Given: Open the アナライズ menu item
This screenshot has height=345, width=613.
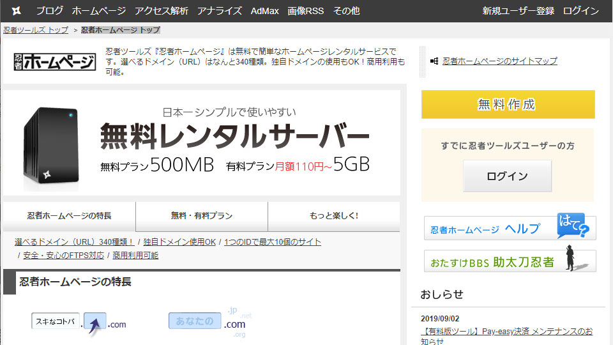Looking at the screenshot, I should tap(219, 11).
